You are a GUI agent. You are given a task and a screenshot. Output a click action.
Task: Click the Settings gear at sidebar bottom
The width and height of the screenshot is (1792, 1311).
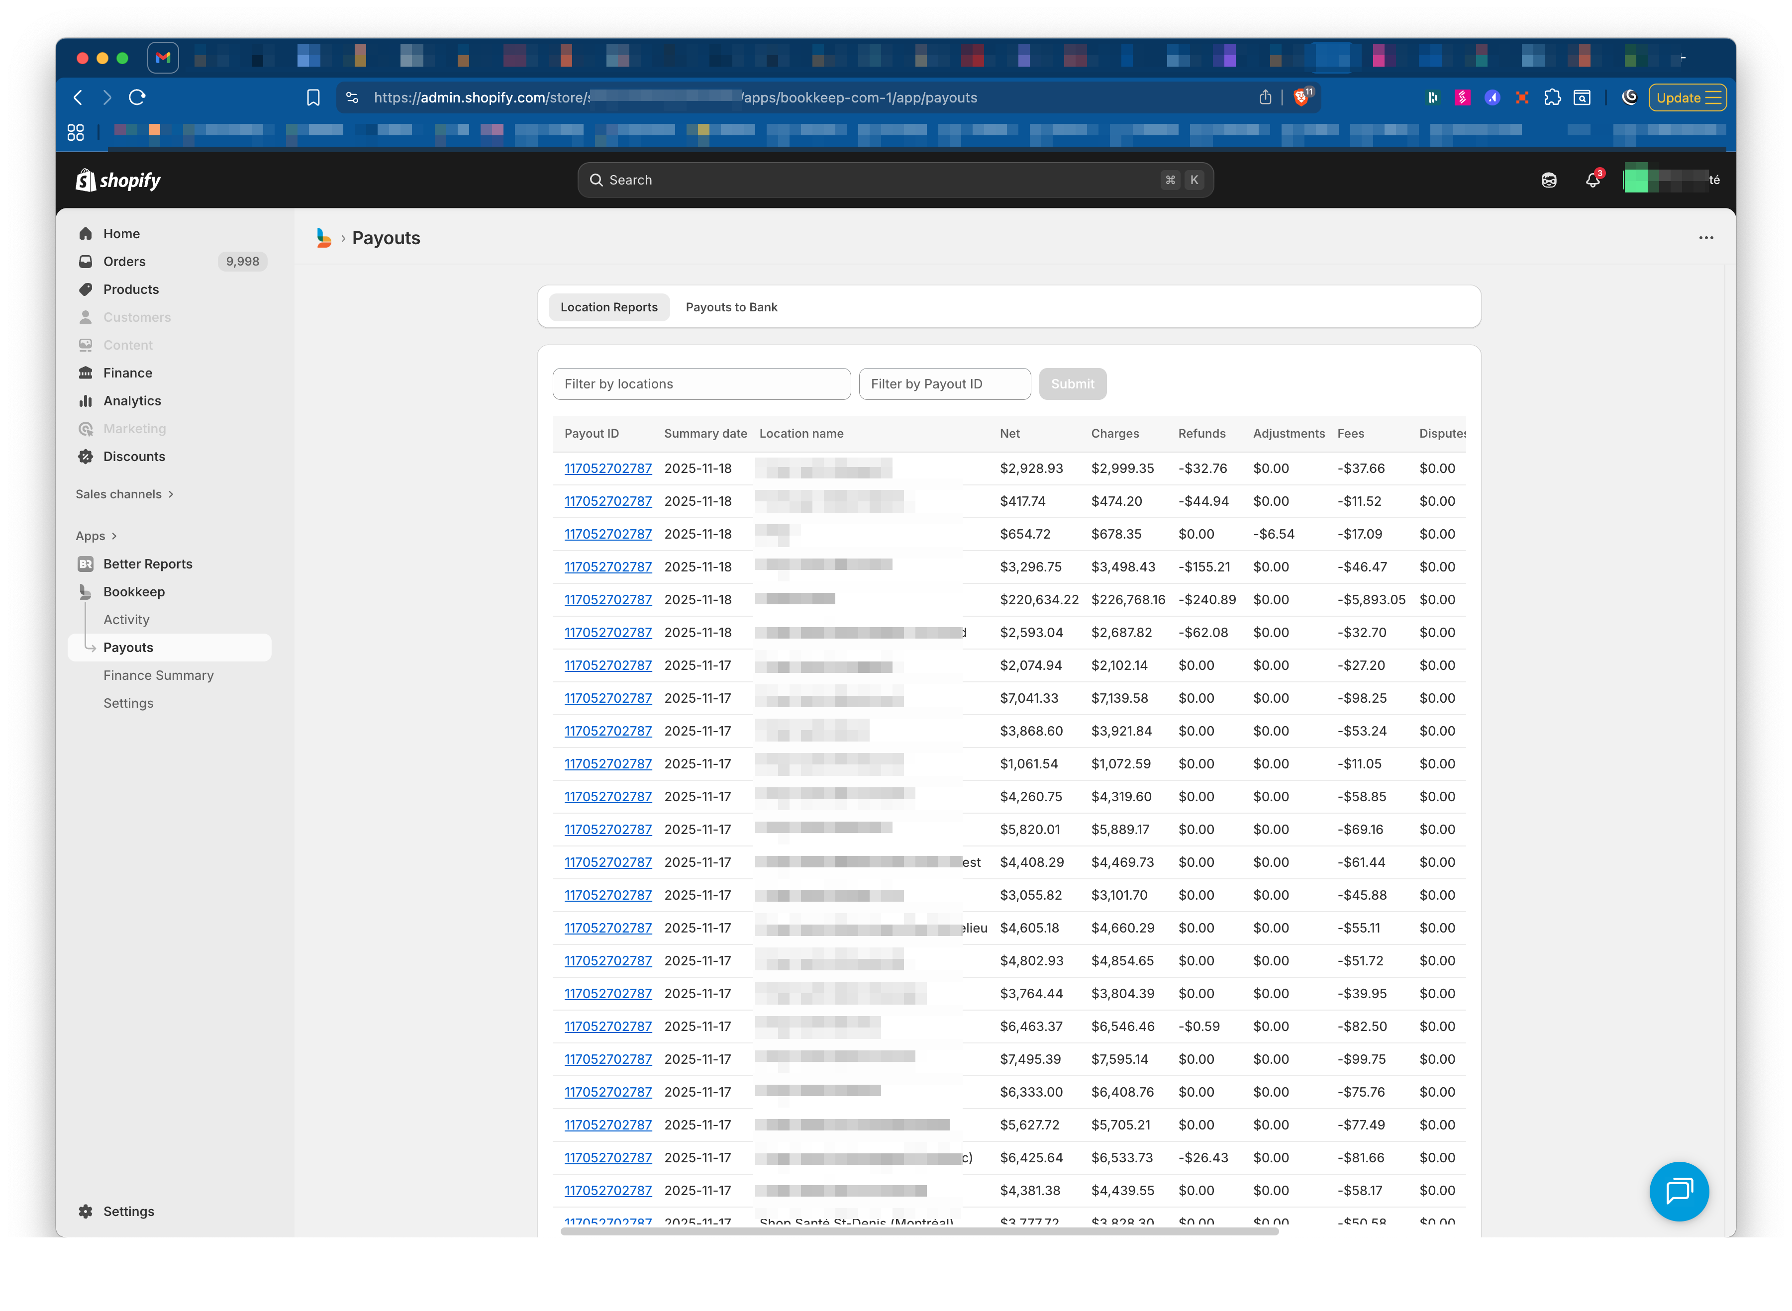point(85,1211)
